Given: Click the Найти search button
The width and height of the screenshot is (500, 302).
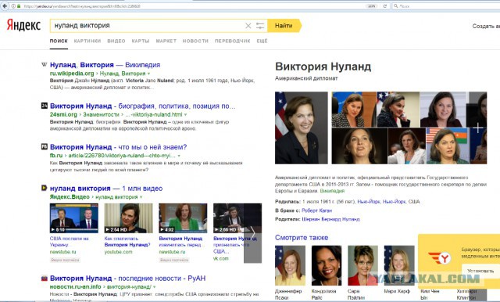Looking at the screenshot, I should tap(284, 26).
